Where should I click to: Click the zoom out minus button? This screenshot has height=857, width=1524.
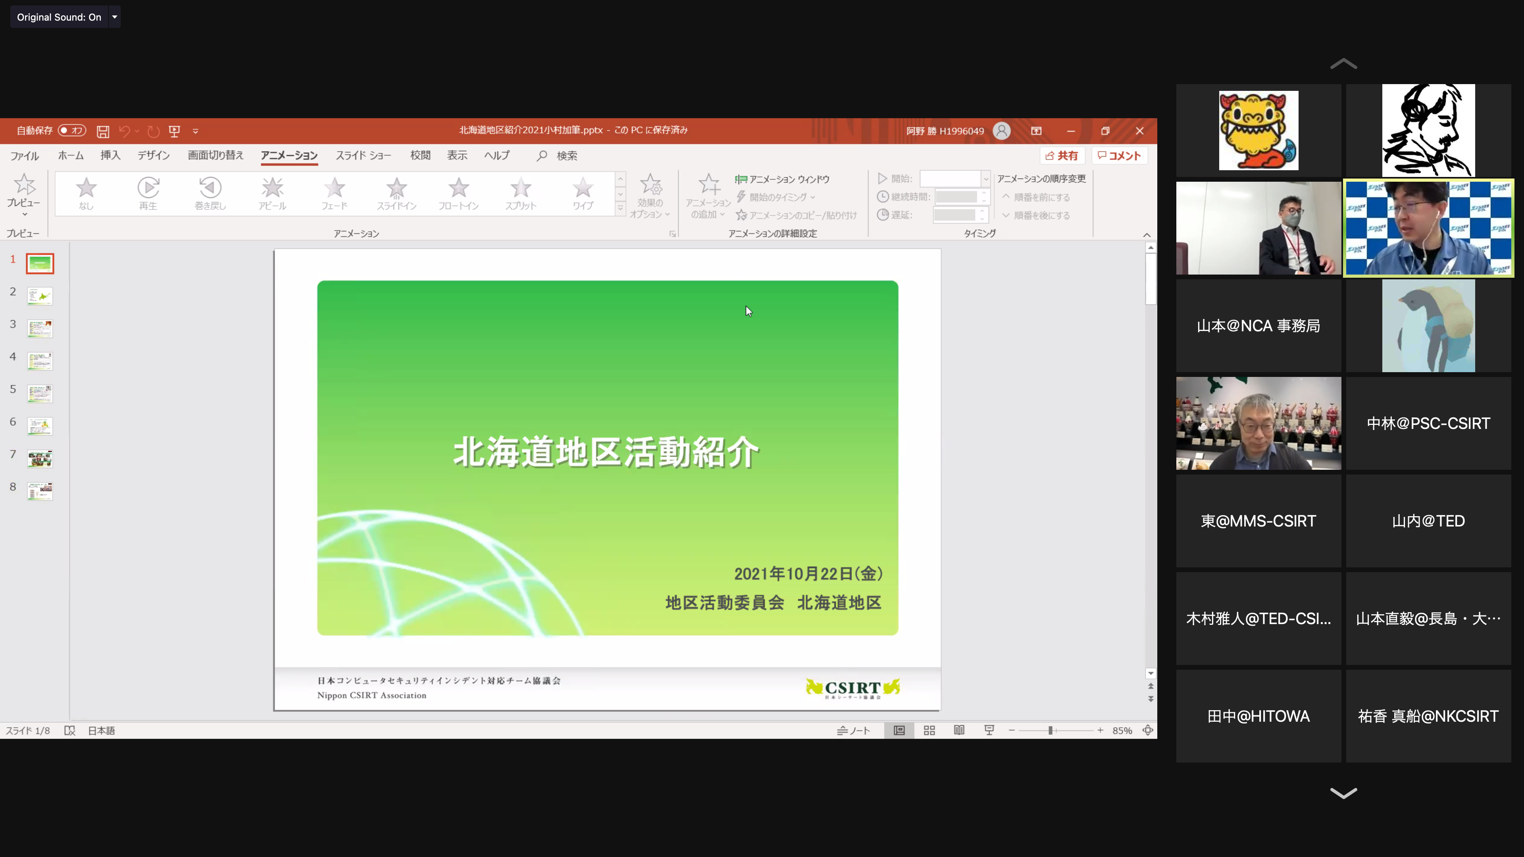(1012, 730)
